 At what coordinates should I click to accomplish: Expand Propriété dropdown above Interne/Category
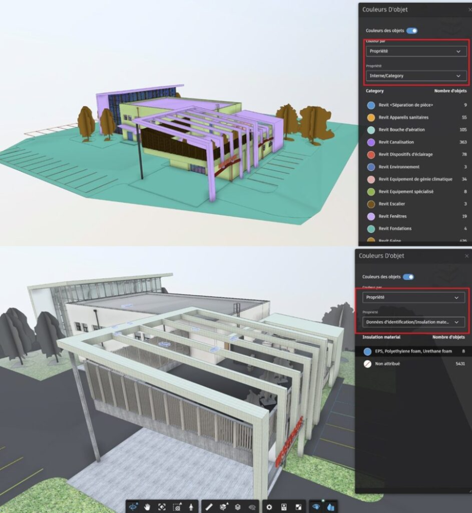[416, 51]
